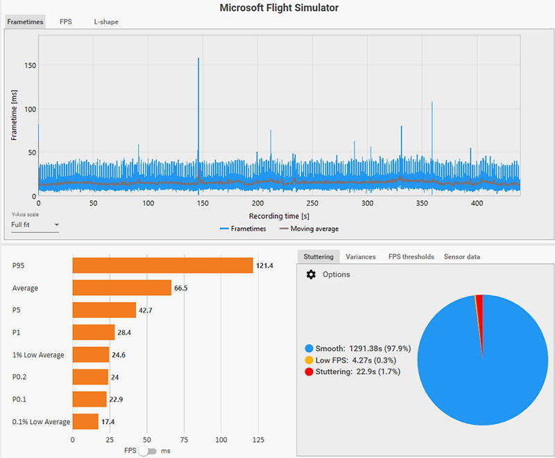The width and height of the screenshot is (555, 458).
Task: Select the 0.1% Low Average bar
Action: (85, 421)
